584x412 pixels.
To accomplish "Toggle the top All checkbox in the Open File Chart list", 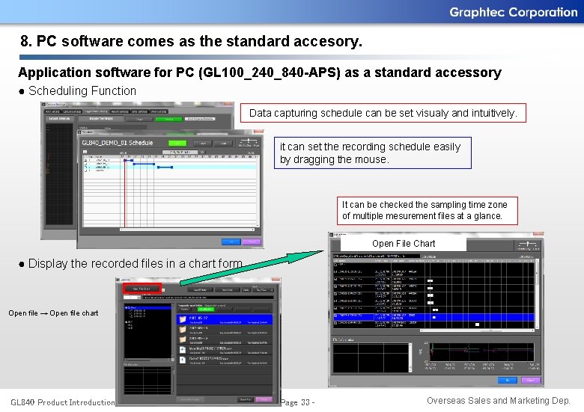I will (x=335, y=265).
